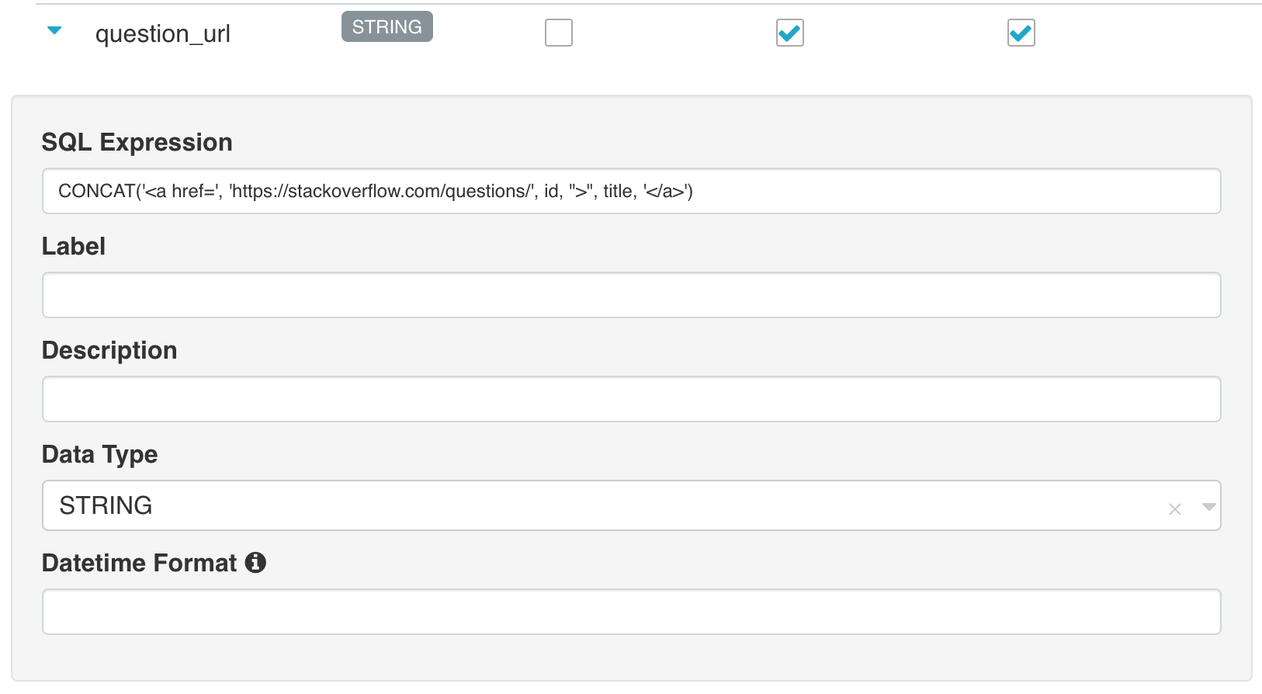1262x694 pixels.
Task: Select the question_url column name
Action: [x=162, y=33]
